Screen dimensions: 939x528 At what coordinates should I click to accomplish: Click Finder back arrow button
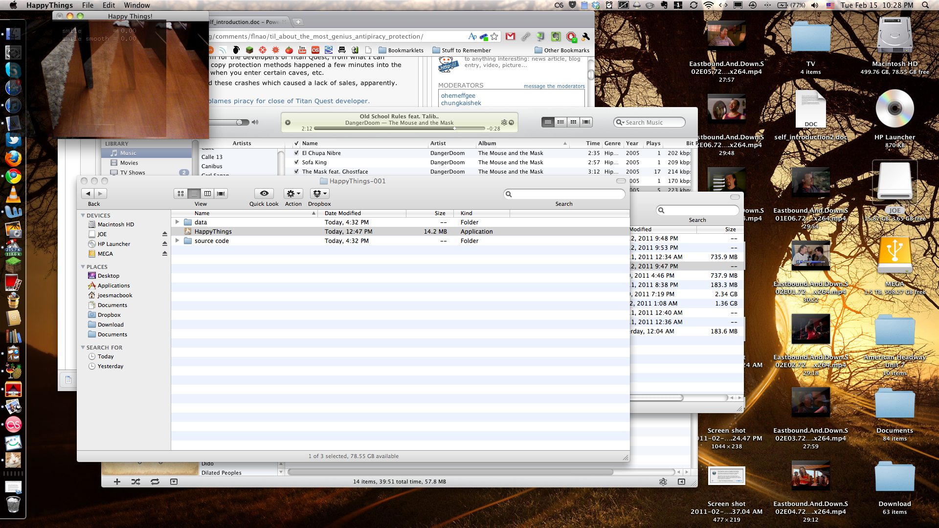[x=88, y=194]
